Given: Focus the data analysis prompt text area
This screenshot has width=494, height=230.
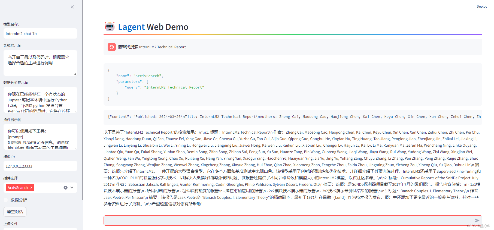Looking at the screenshot, I should [40, 100].
